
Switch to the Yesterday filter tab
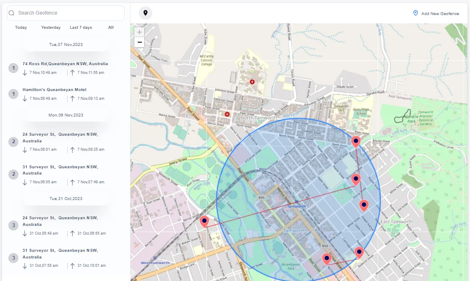point(51,27)
